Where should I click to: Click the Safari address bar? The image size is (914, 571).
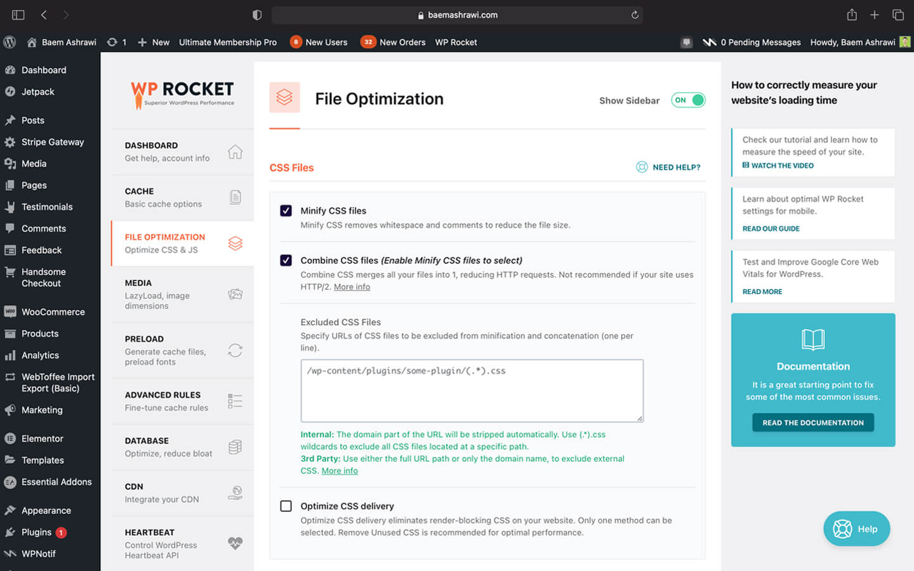[457, 15]
